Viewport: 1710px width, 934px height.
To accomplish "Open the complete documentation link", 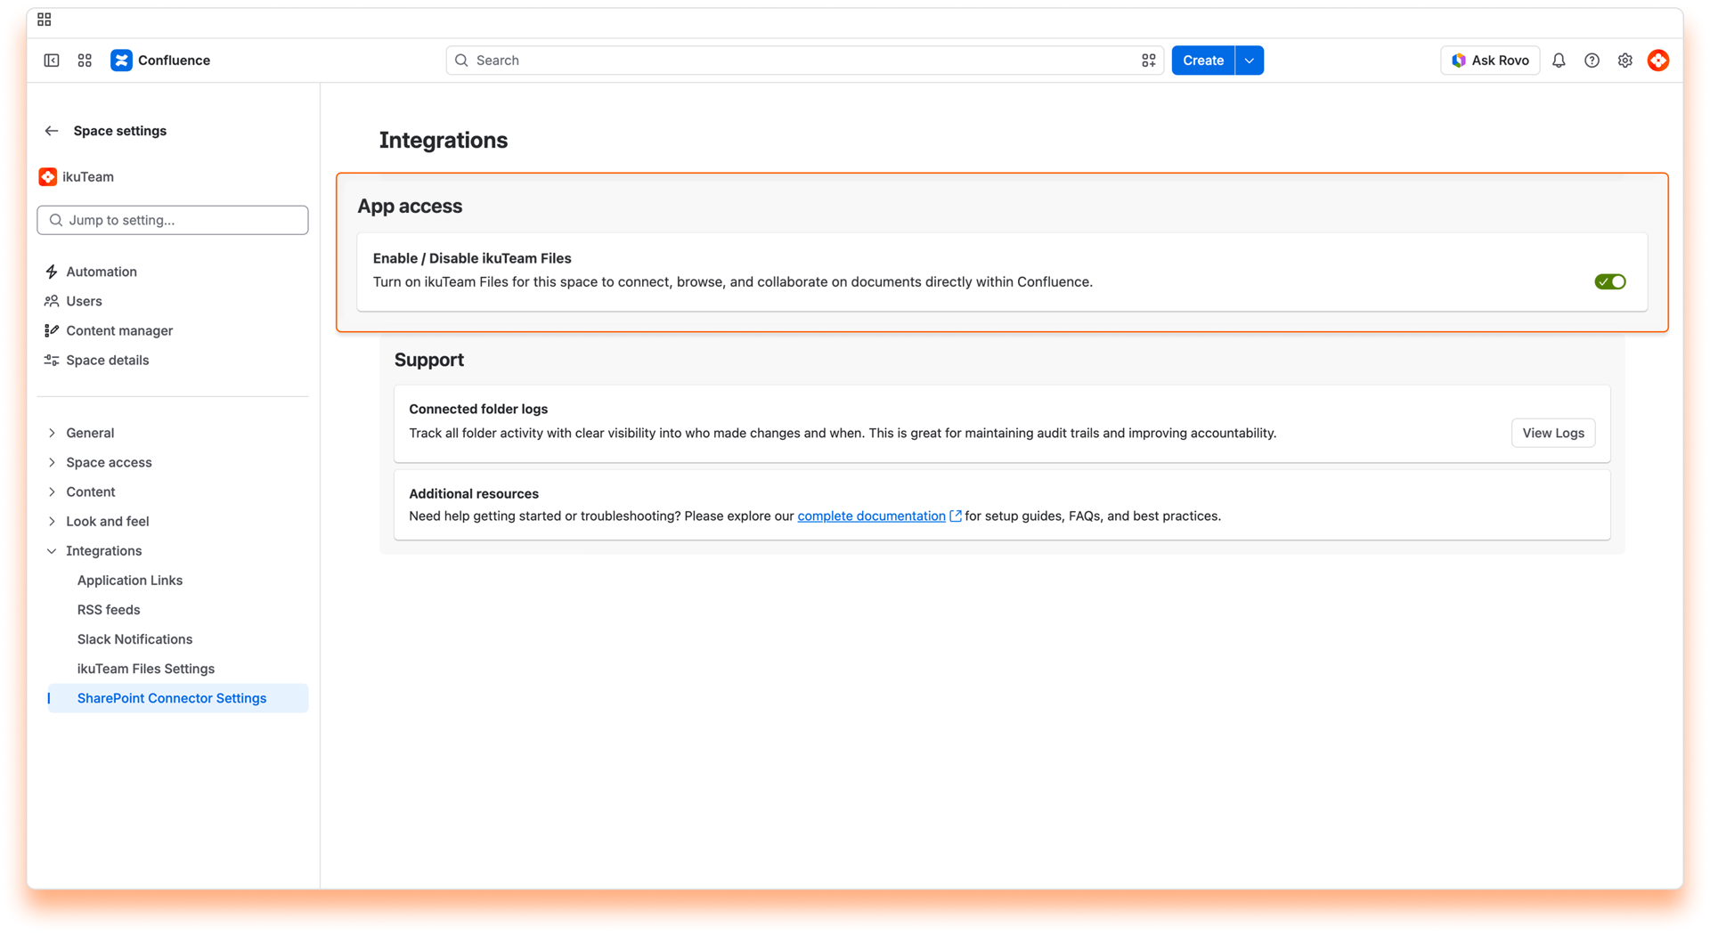I will click(871, 516).
